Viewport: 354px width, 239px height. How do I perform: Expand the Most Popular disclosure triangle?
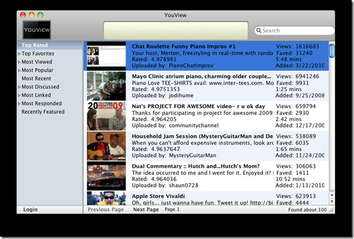pyautogui.click(x=19, y=70)
